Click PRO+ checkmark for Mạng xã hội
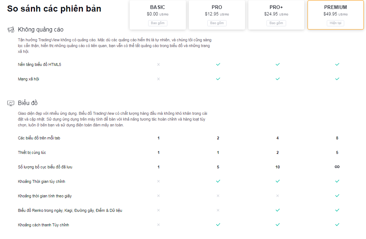This screenshot has width=366, height=239. coord(277,79)
